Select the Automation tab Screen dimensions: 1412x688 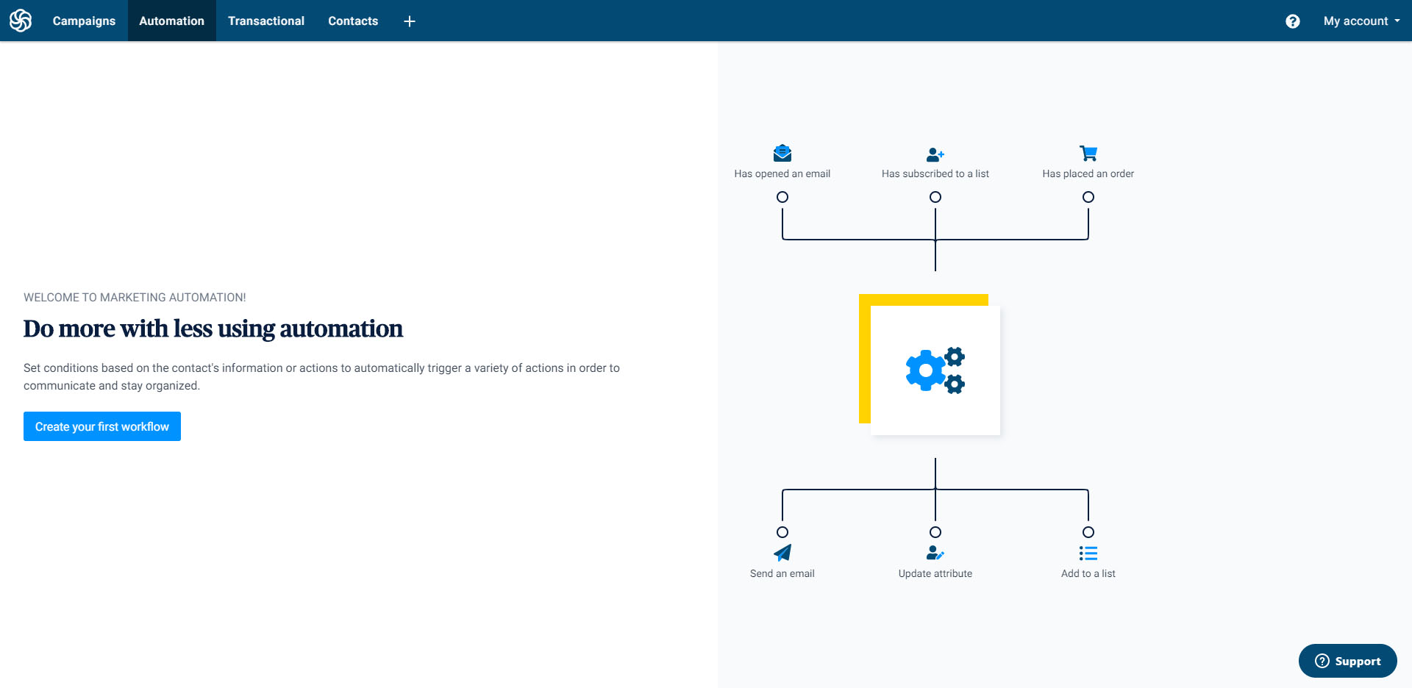[x=171, y=21]
